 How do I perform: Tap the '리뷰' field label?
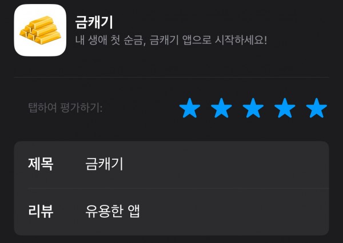[41, 212]
